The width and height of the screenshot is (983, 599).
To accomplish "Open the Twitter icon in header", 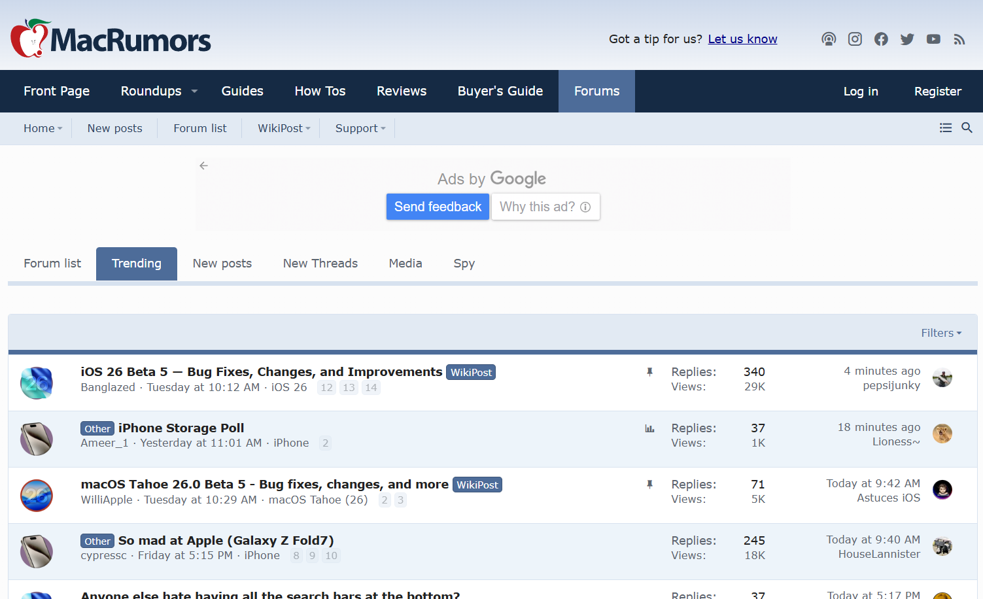I will click(907, 39).
